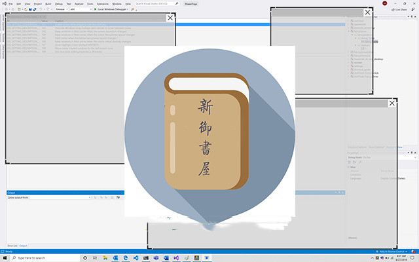Close the zone over the Properties panel
419x262 pixels.
[x=392, y=103]
